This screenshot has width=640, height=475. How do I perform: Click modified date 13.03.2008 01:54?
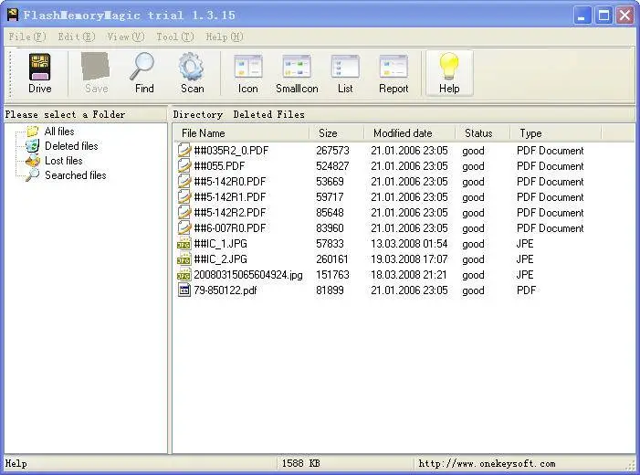point(409,244)
